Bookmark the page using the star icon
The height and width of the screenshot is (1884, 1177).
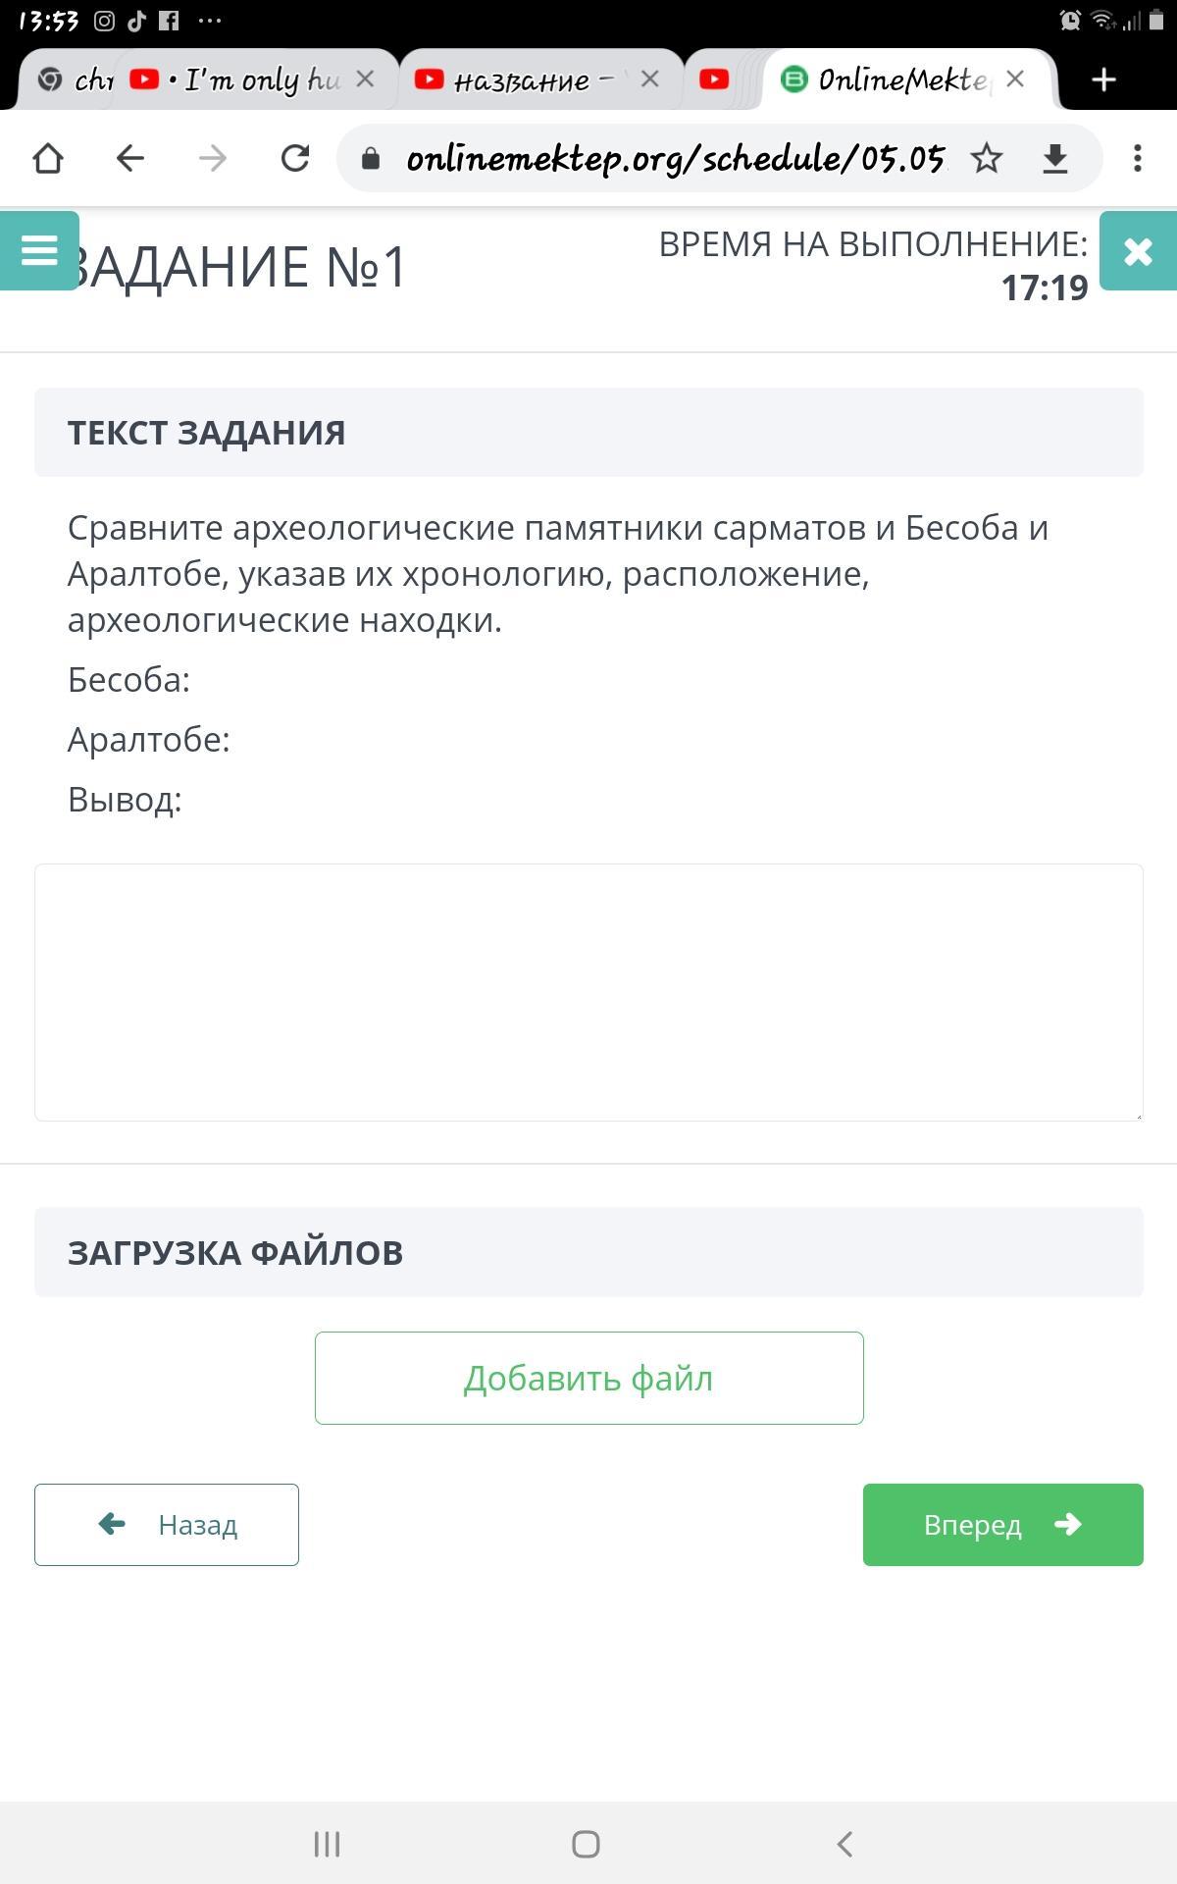point(987,158)
